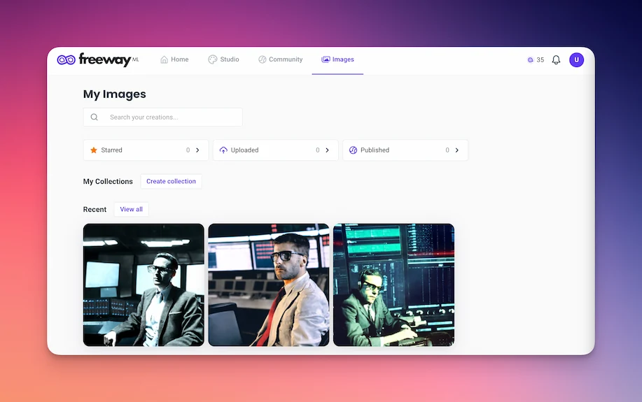
Task: Click the Freeway ML logo
Action: coord(98,59)
